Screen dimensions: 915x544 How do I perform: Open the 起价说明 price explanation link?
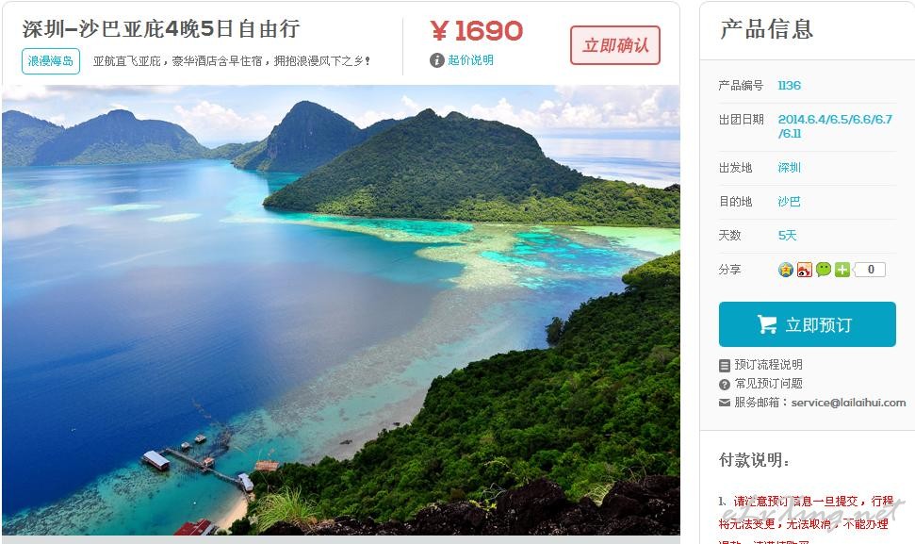[470, 60]
